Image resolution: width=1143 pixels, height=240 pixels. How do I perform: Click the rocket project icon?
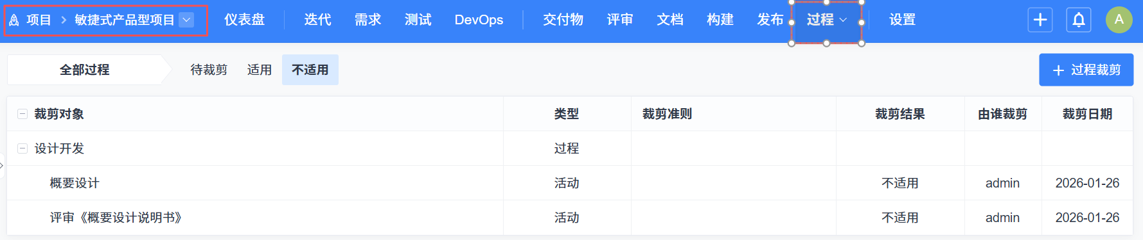(x=14, y=20)
